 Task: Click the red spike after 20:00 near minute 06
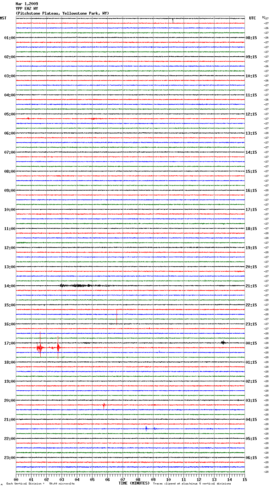pyautogui.click(x=104, y=405)
